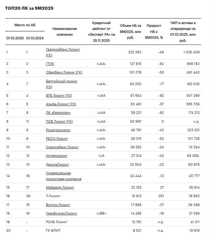
Task: Follow the ЛК «Европлан» link
Action: pos(58,113)
